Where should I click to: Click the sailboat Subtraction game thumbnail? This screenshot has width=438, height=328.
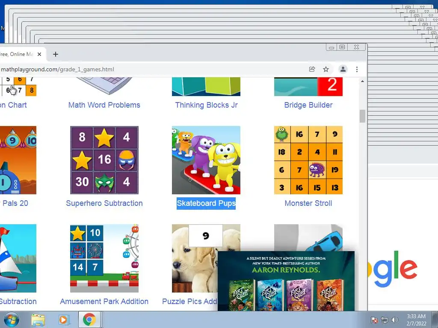coord(18,258)
